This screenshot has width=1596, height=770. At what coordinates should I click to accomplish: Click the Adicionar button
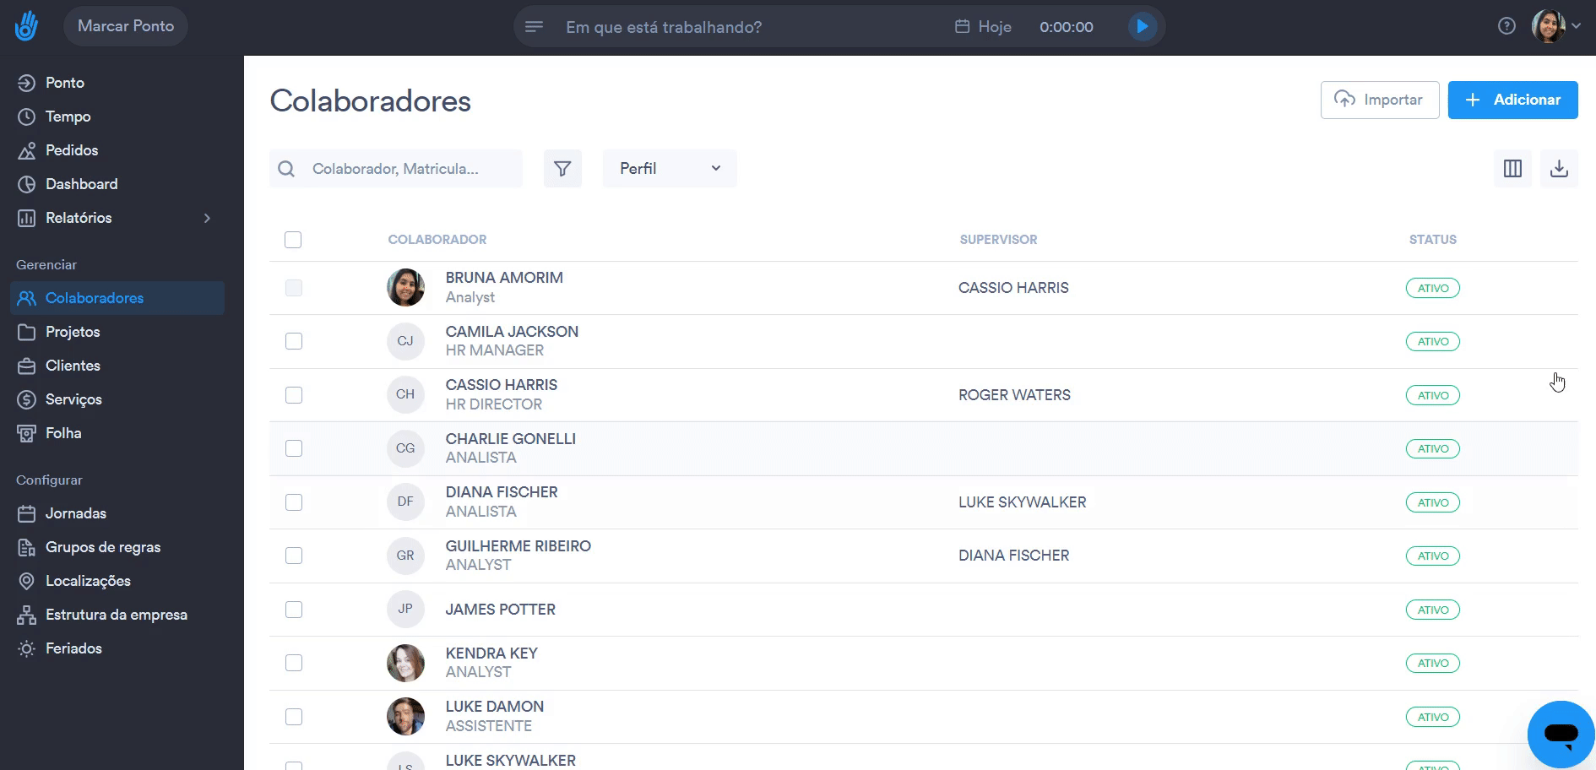click(1512, 100)
